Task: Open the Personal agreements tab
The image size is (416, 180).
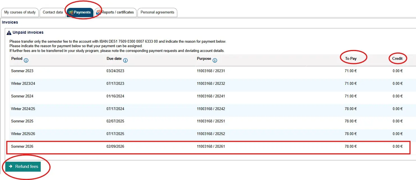Action: [157, 12]
